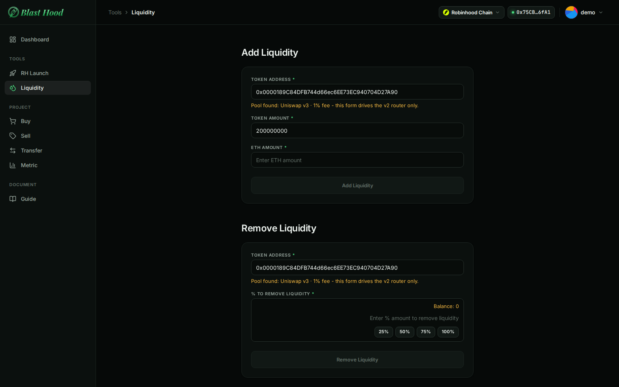The image size is (619, 387).
Task: Select the 25% preset button
Action: point(383,332)
